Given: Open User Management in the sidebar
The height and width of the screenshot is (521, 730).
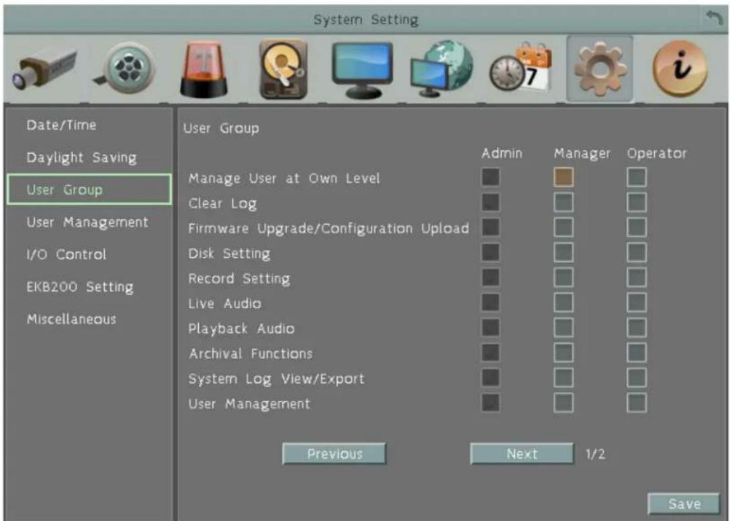Looking at the screenshot, I should point(87,222).
